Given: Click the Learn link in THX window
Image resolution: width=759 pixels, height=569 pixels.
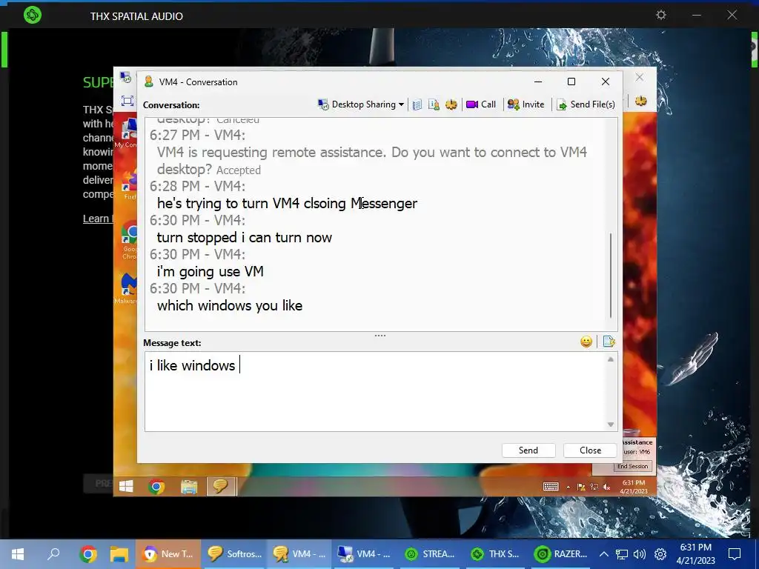Looking at the screenshot, I should 97,219.
